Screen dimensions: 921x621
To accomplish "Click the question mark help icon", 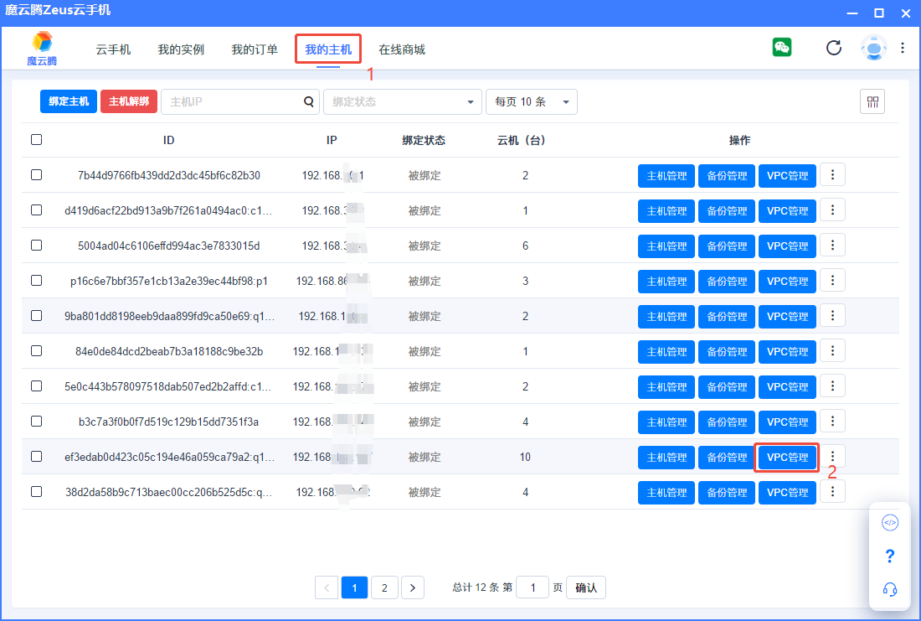I will [890, 556].
